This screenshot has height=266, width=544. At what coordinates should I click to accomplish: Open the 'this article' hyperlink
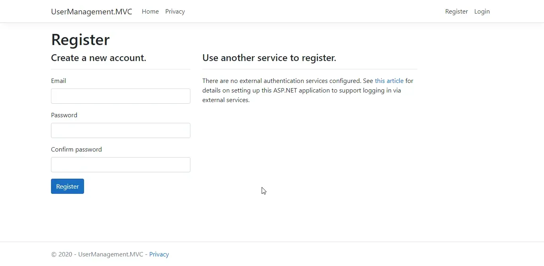(389, 81)
